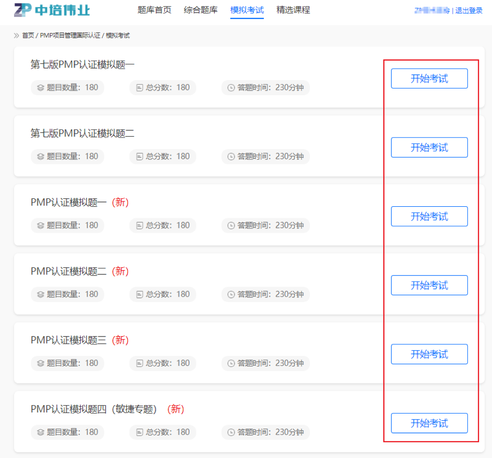492x458 pixels.
Task: Start exam for PMP认证模拟题一 (新)
Action: (429, 217)
